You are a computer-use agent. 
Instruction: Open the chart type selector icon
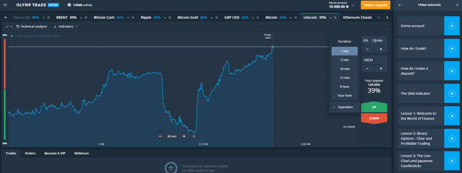click(8, 26)
